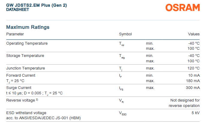Click the 5 kV ESD value
The image size is (205, 127).
[195, 113]
